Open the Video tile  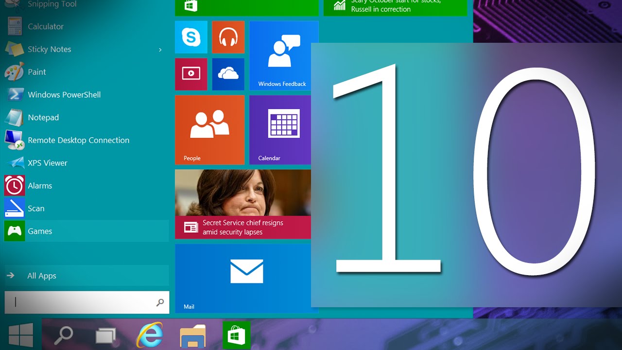[191, 74]
